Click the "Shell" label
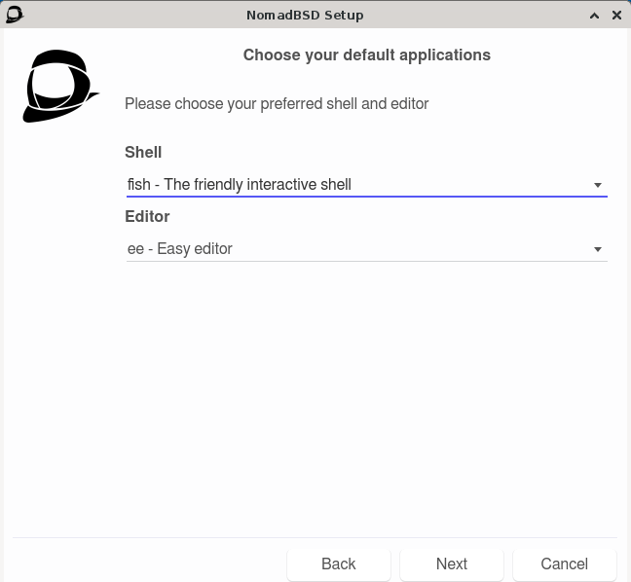Viewport: 631px width, 582px height. click(143, 152)
